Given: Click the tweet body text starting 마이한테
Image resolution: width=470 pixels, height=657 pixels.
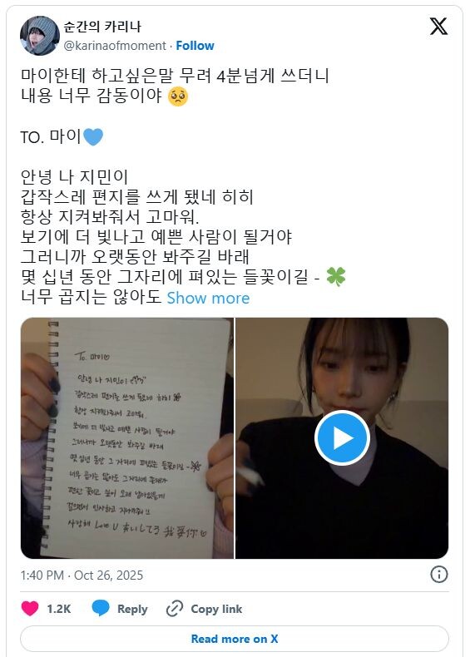Looking at the screenshot, I should [x=175, y=86].
